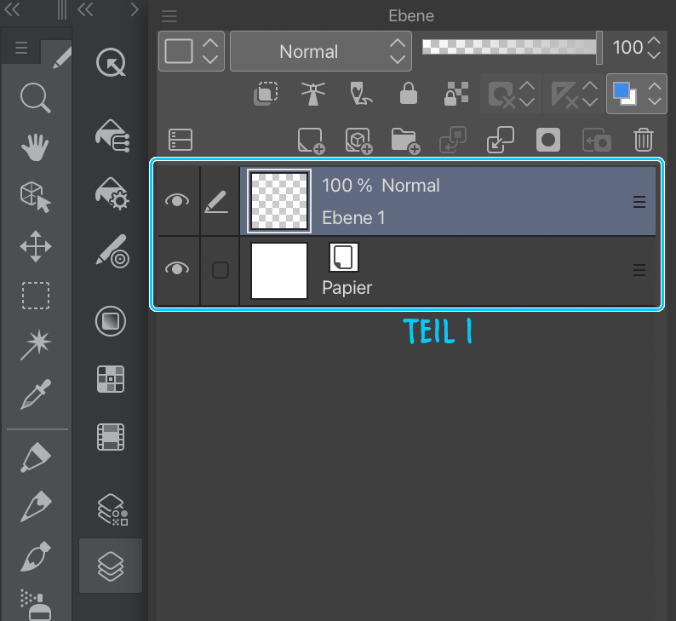676x621 pixels.
Task: Open the Normal blend mode dropdown
Action: pyautogui.click(x=320, y=51)
